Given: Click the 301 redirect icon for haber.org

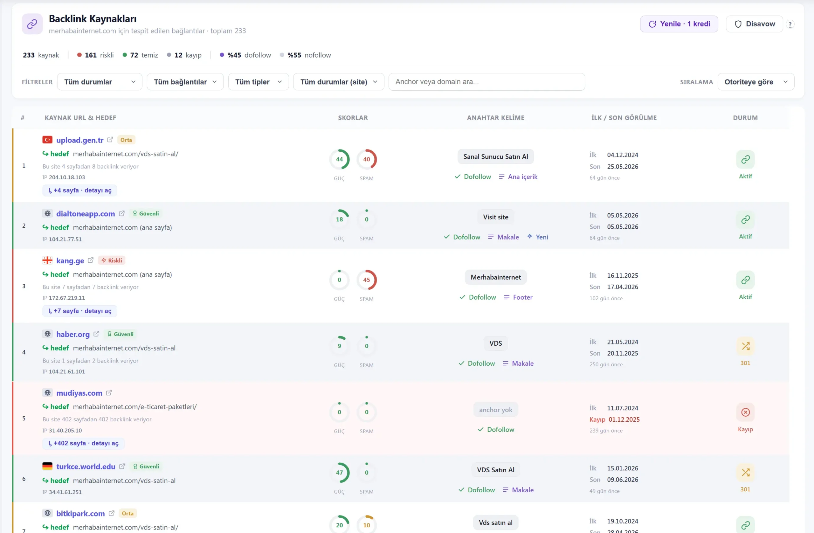Looking at the screenshot, I should [x=745, y=346].
